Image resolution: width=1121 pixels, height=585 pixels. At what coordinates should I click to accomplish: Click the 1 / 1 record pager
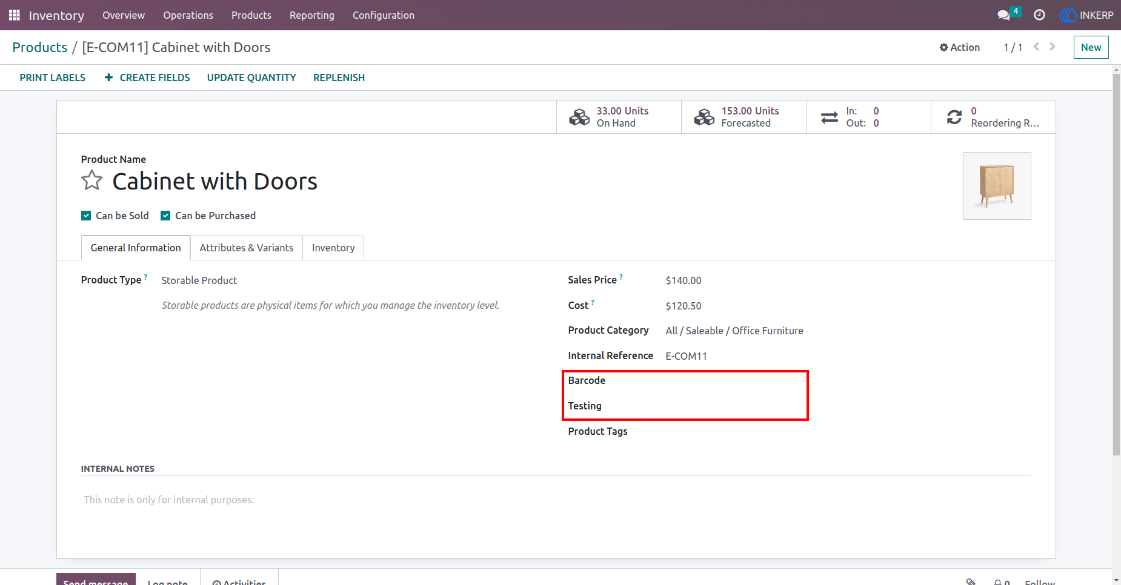(1013, 47)
